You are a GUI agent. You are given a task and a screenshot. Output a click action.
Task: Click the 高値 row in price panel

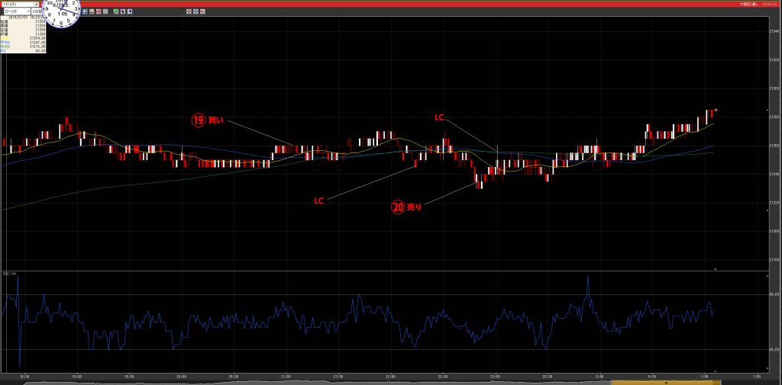(x=23, y=25)
